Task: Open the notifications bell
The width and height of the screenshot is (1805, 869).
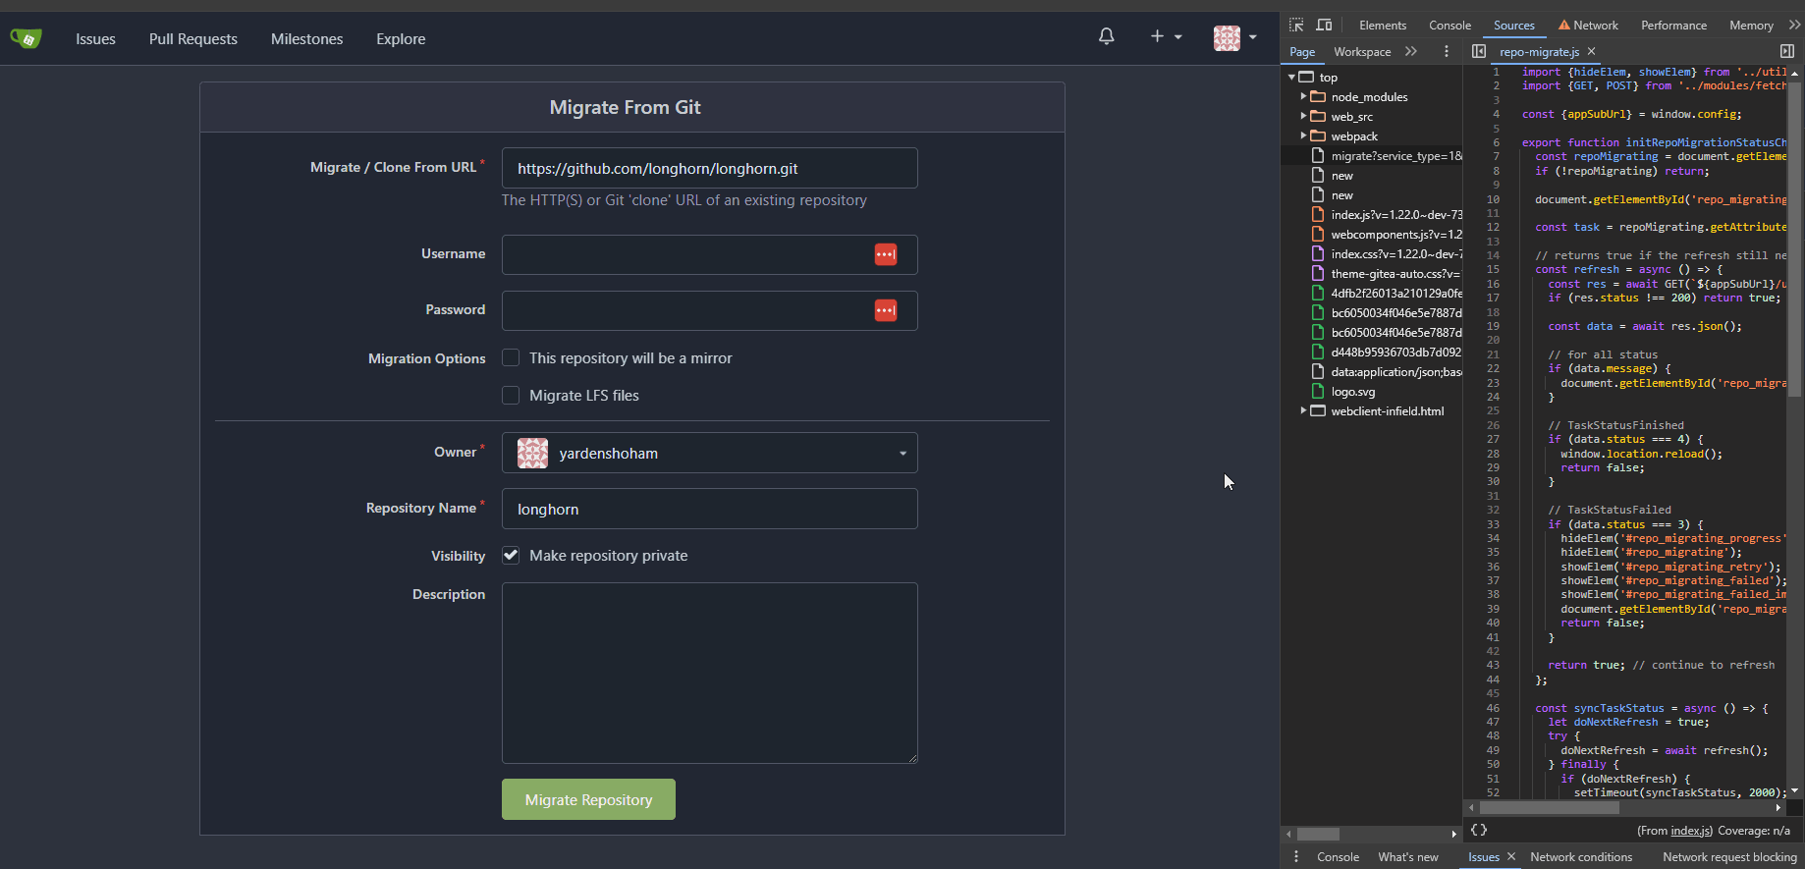Action: coord(1106,37)
